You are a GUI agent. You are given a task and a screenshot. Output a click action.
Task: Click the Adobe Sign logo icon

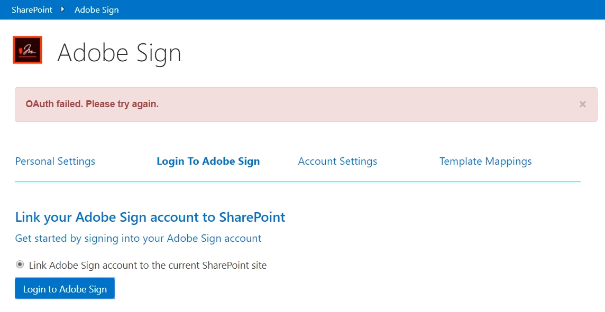tap(27, 50)
